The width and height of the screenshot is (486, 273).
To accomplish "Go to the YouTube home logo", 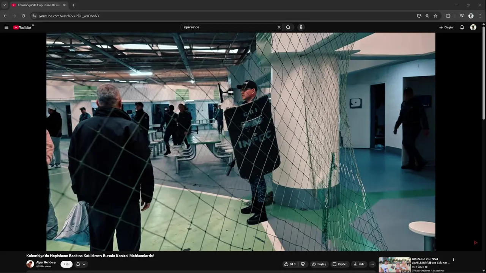I will coord(22,27).
